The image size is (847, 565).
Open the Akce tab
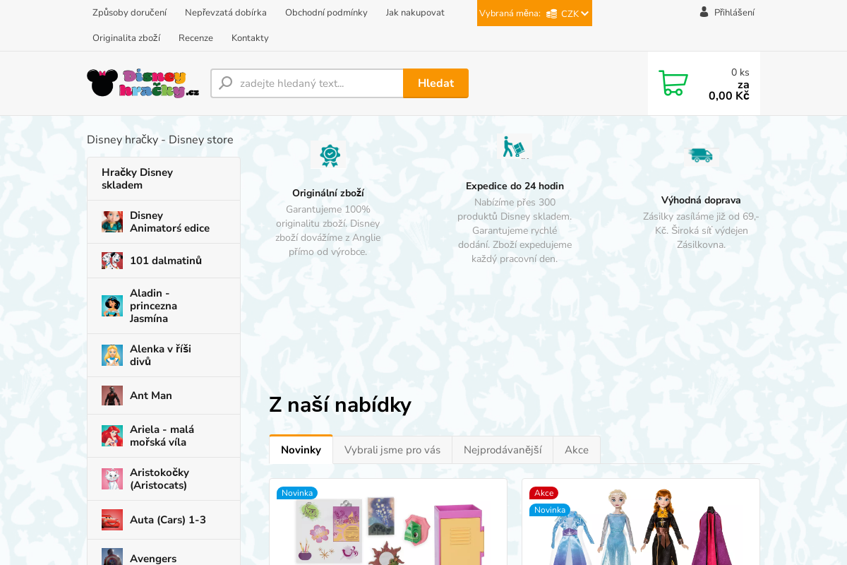pos(577,450)
